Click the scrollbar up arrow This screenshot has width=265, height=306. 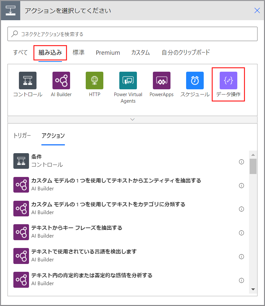coord(253,155)
